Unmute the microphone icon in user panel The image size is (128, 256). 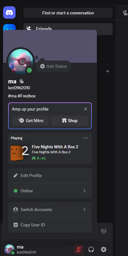tap(79, 249)
